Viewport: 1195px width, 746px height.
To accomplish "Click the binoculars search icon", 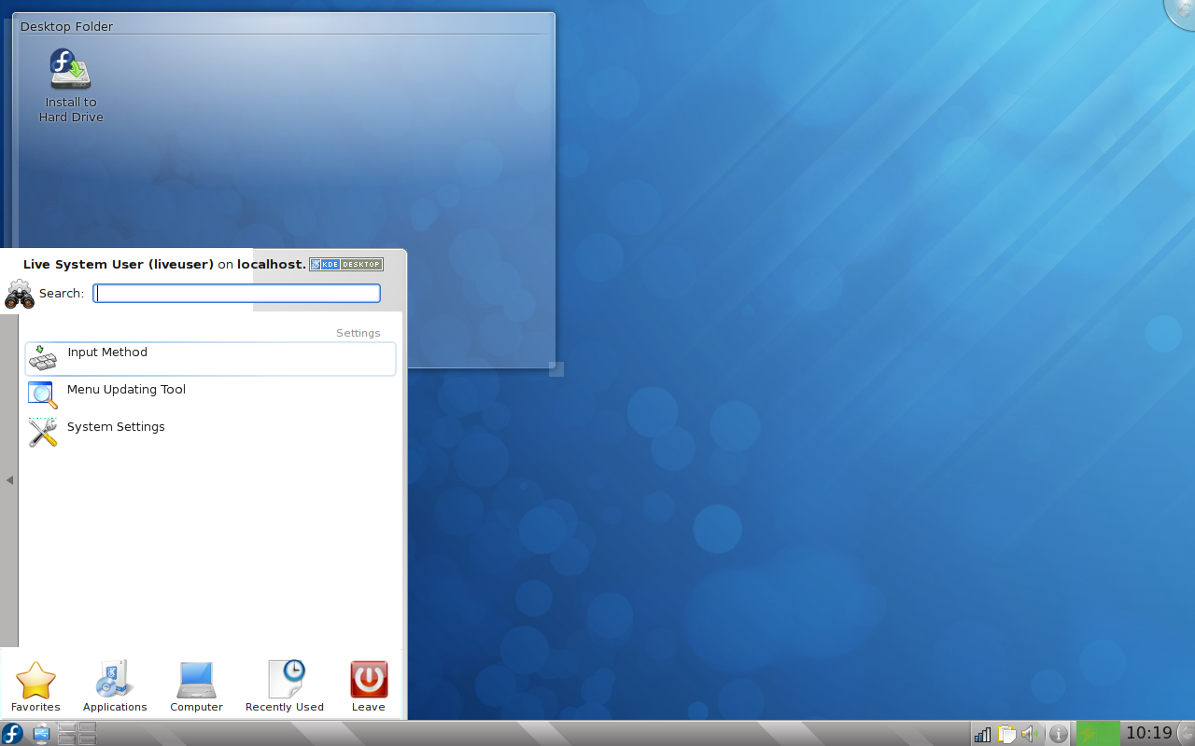I will [19, 294].
